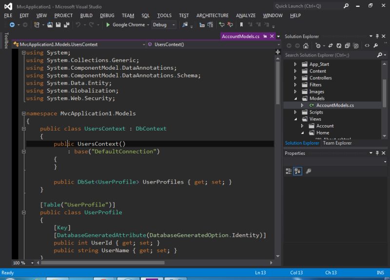Click the search magnifier in Solution Explorer

(x=380, y=55)
